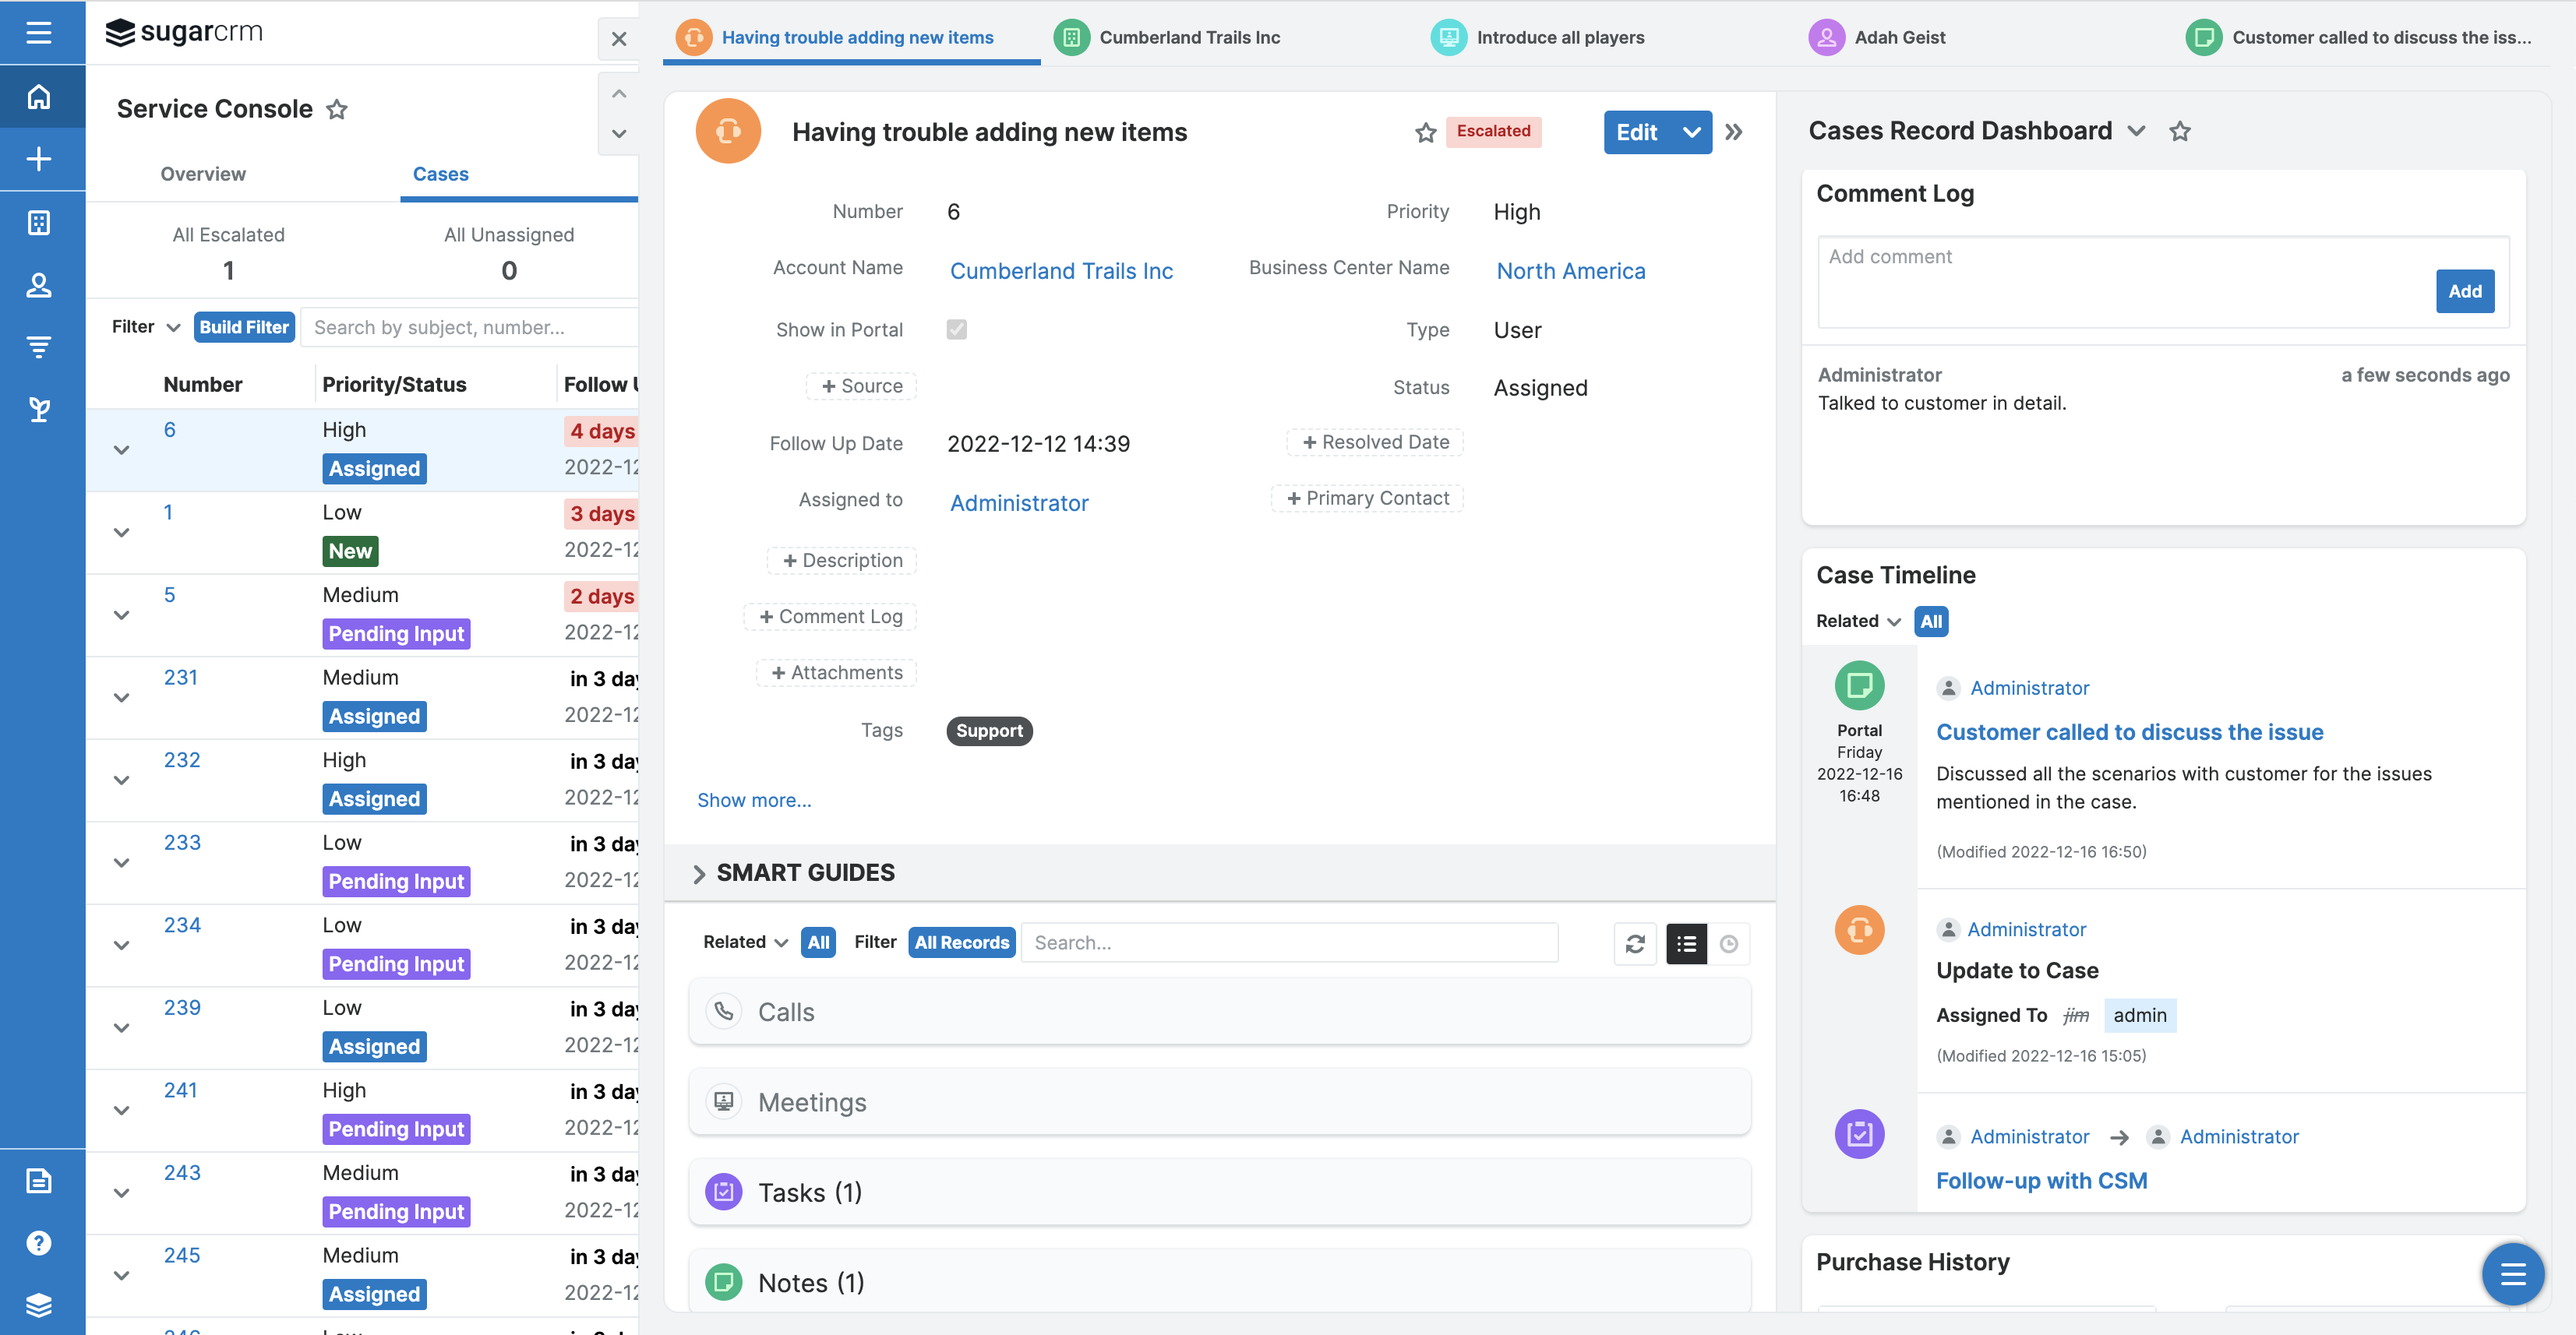Expand row for case number 1
Viewport: 2576px width, 1335px height.
click(122, 532)
